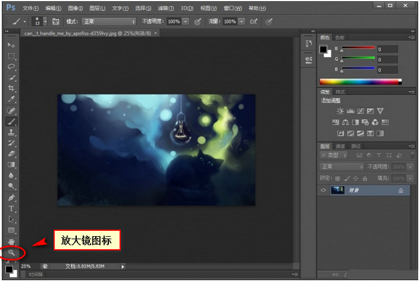
Task: Select the Rectangular Marquee tool
Action: (11, 56)
